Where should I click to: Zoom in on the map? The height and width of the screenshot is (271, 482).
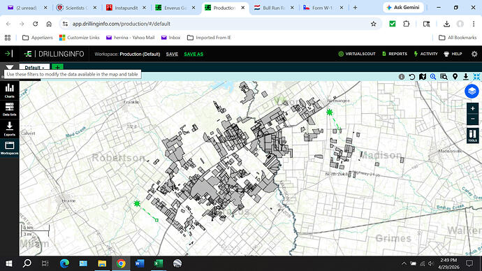click(x=472, y=108)
